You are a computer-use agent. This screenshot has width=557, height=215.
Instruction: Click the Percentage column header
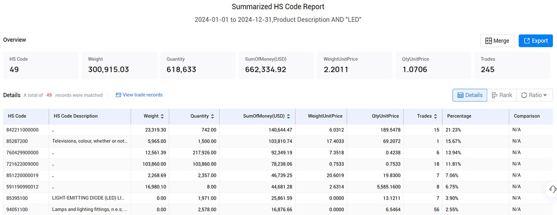click(459, 116)
